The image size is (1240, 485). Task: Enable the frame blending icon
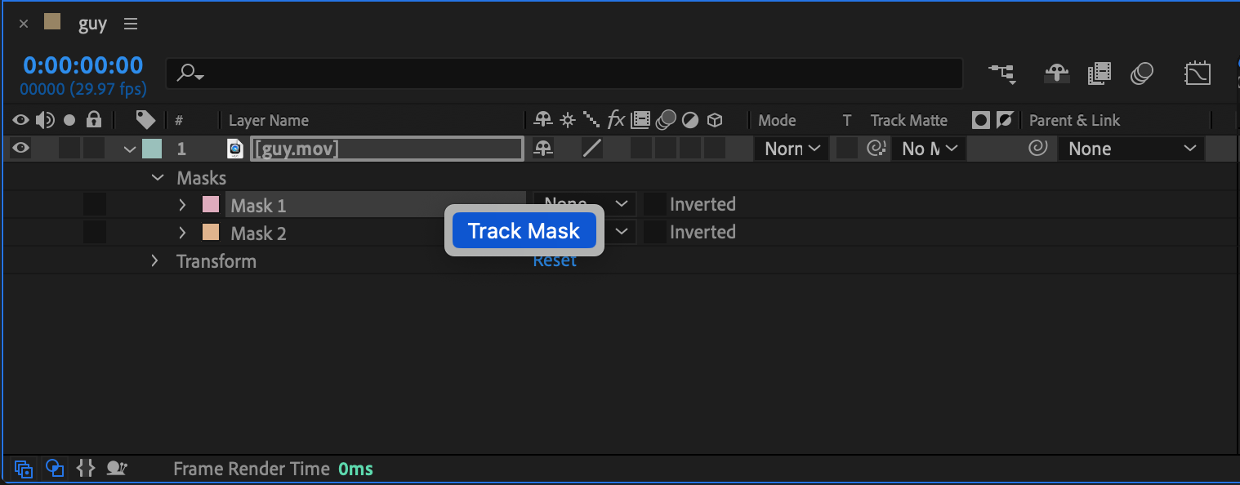(1099, 74)
